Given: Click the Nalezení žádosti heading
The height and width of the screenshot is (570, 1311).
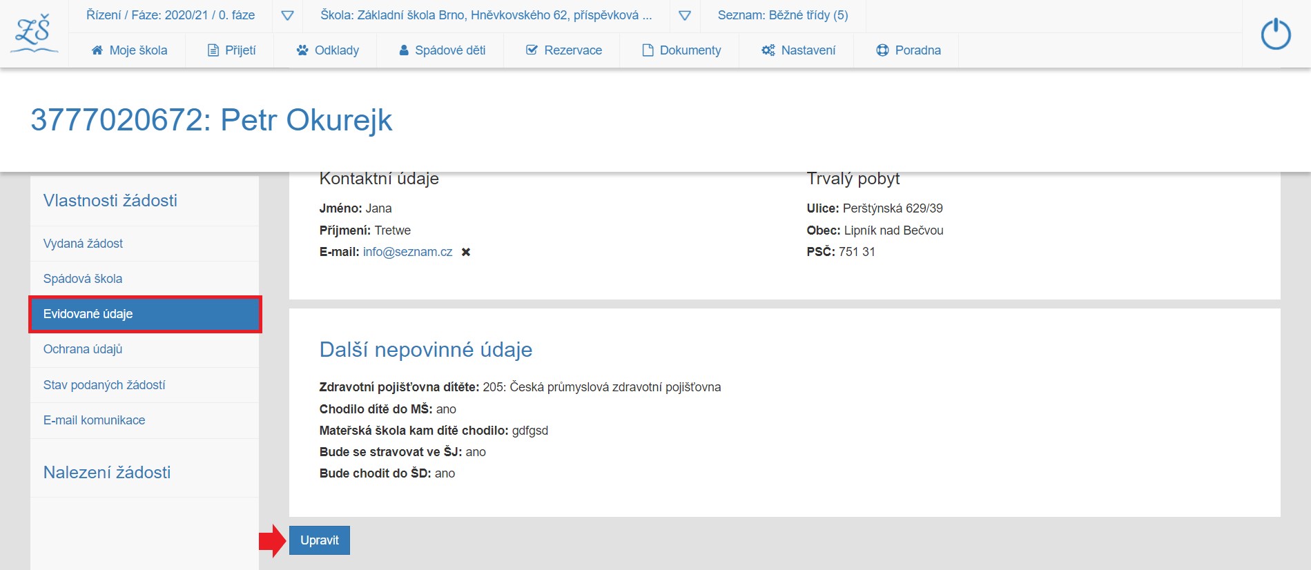Looking at the screenshot, I should point(107,472).
